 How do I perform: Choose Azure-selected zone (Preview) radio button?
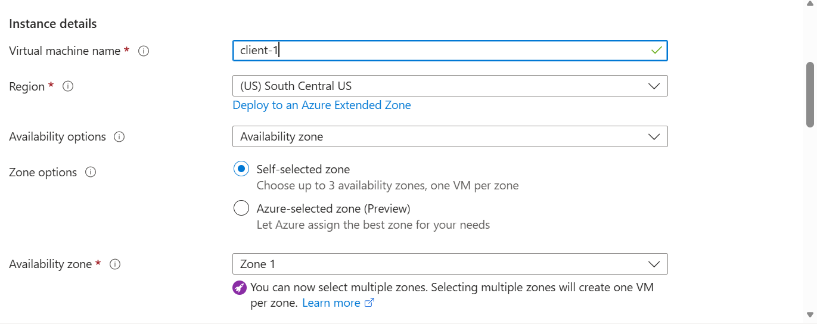(241, 208)
